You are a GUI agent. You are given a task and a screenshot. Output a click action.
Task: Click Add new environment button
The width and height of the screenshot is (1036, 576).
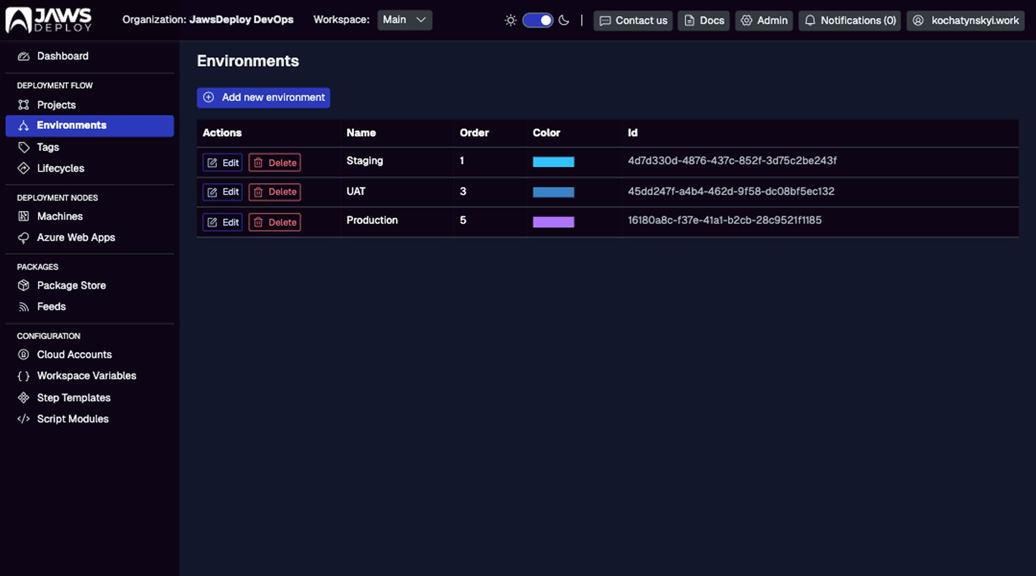[263, 98]
